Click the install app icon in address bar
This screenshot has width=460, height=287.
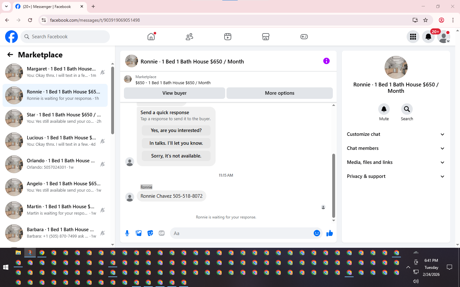coord(415,20)
